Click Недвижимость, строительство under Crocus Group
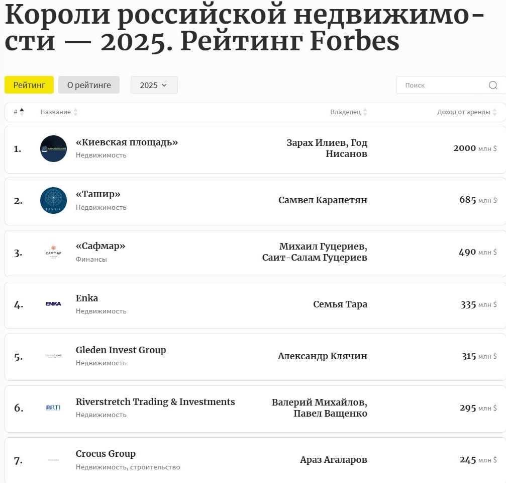 [x=128, y=467]
